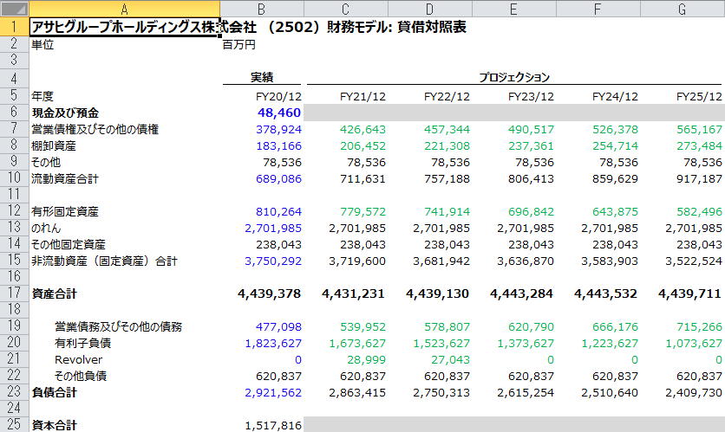Click goodwill value 2,701,985 in FY20/12
Screen dimensions: 725x432
point(273,228)
